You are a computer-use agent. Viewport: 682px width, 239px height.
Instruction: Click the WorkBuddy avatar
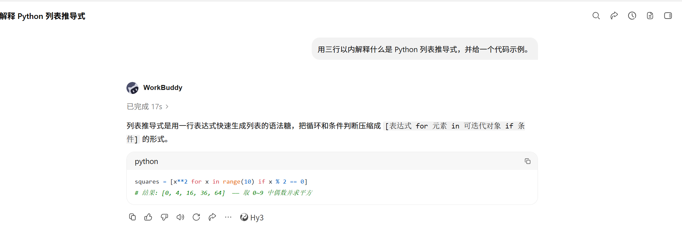132,88
